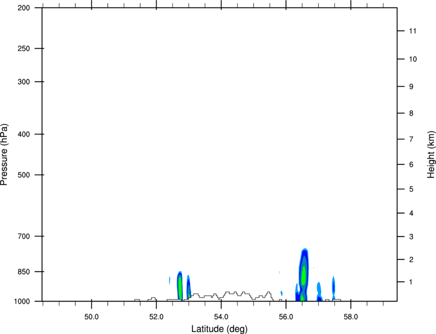Pick the 3 km height label

point(411,236)
